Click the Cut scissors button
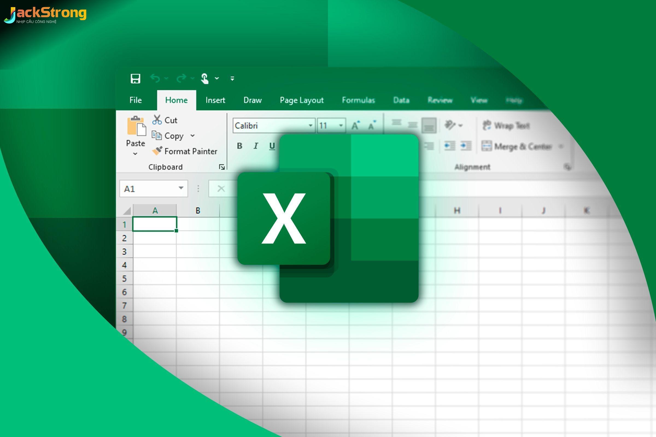The height and width of the screenshot is (437, 656). pyautogui.click(x=165, y=120)
